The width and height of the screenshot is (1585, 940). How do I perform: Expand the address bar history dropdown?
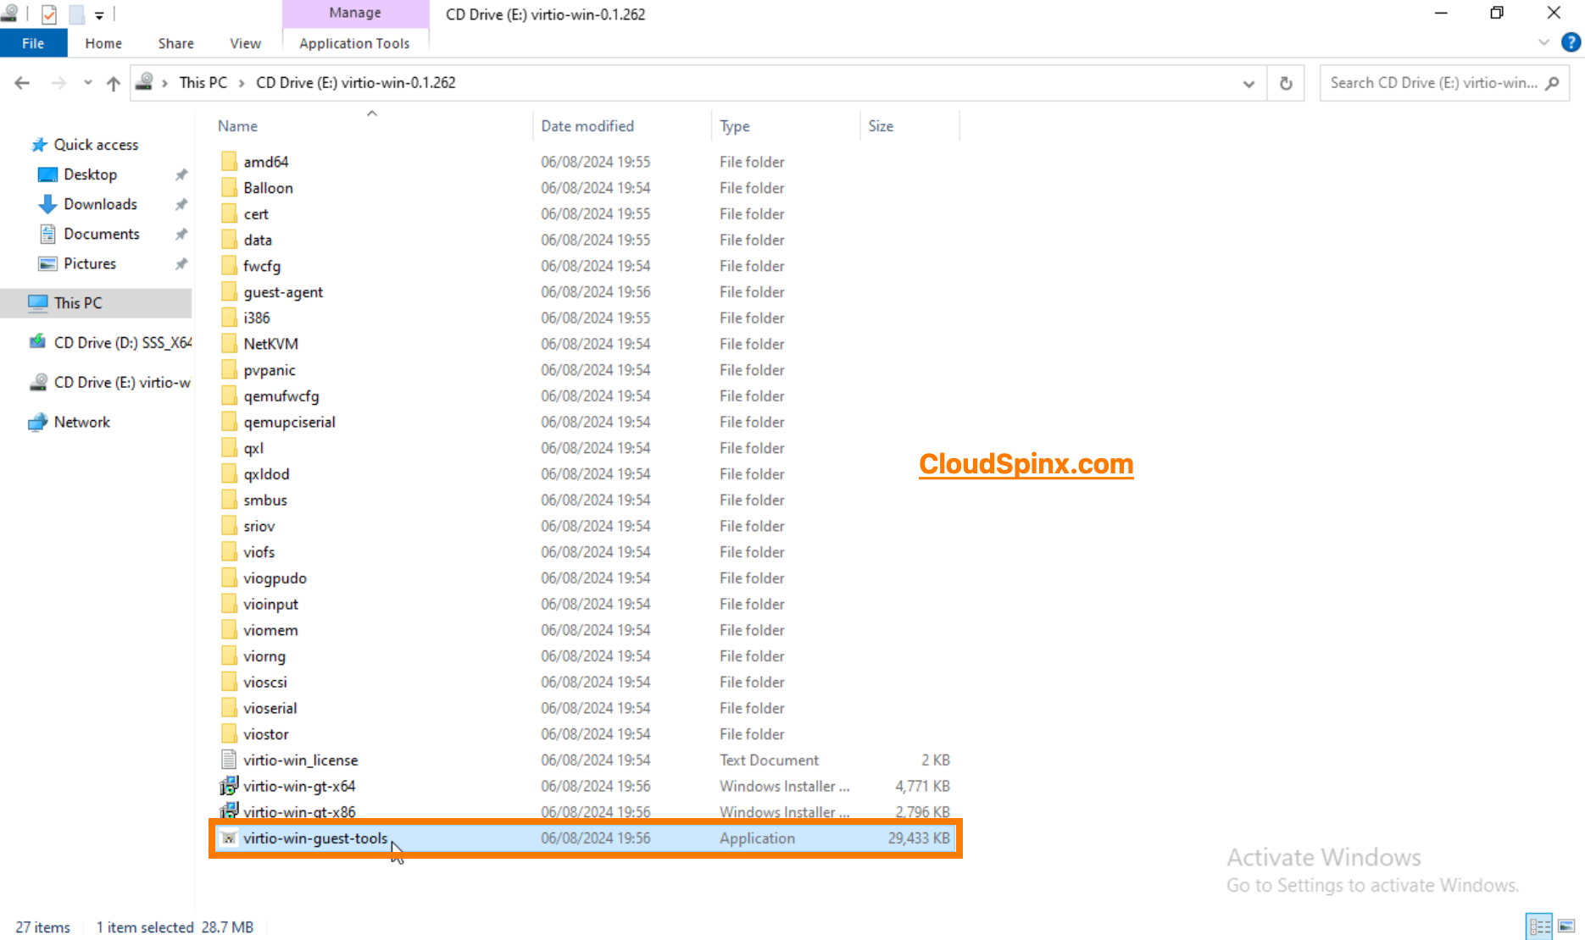(x=1248, y=82)
